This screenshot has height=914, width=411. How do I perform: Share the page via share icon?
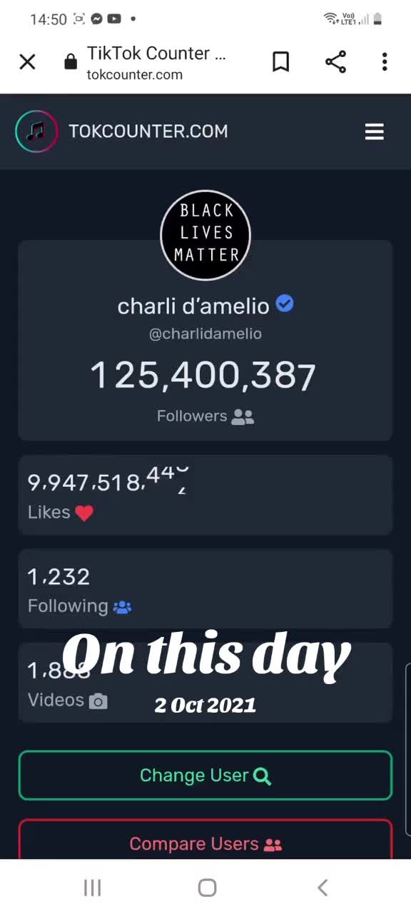click(335, 62)
